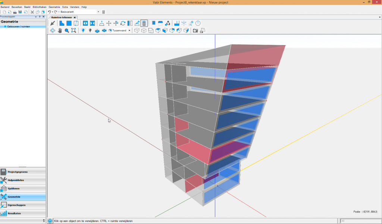Image resolution: width=382 pixels, height=224 pixels.
Task: Open the Geometrie menu in menu bar
Action: (x=54, y=7)
